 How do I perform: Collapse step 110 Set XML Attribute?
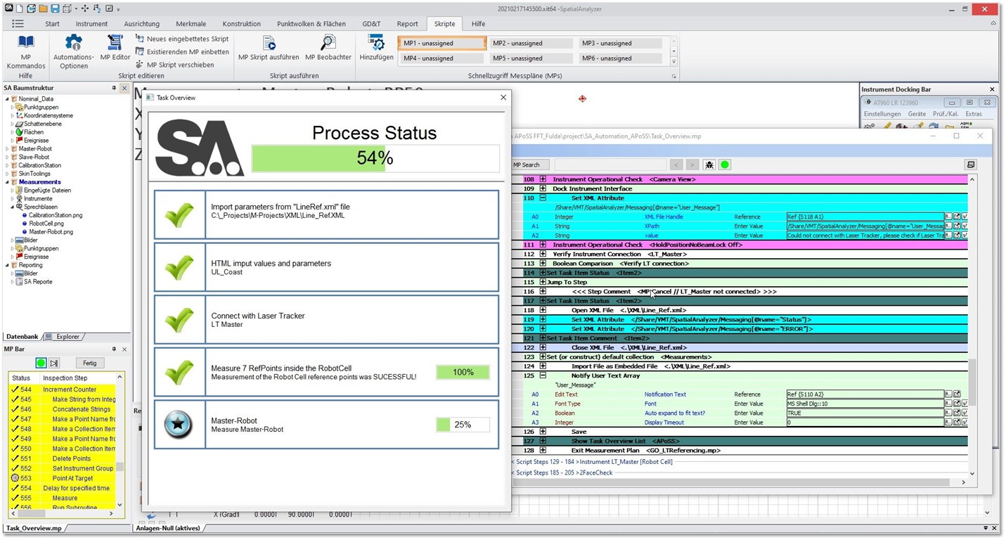point(543,198)
